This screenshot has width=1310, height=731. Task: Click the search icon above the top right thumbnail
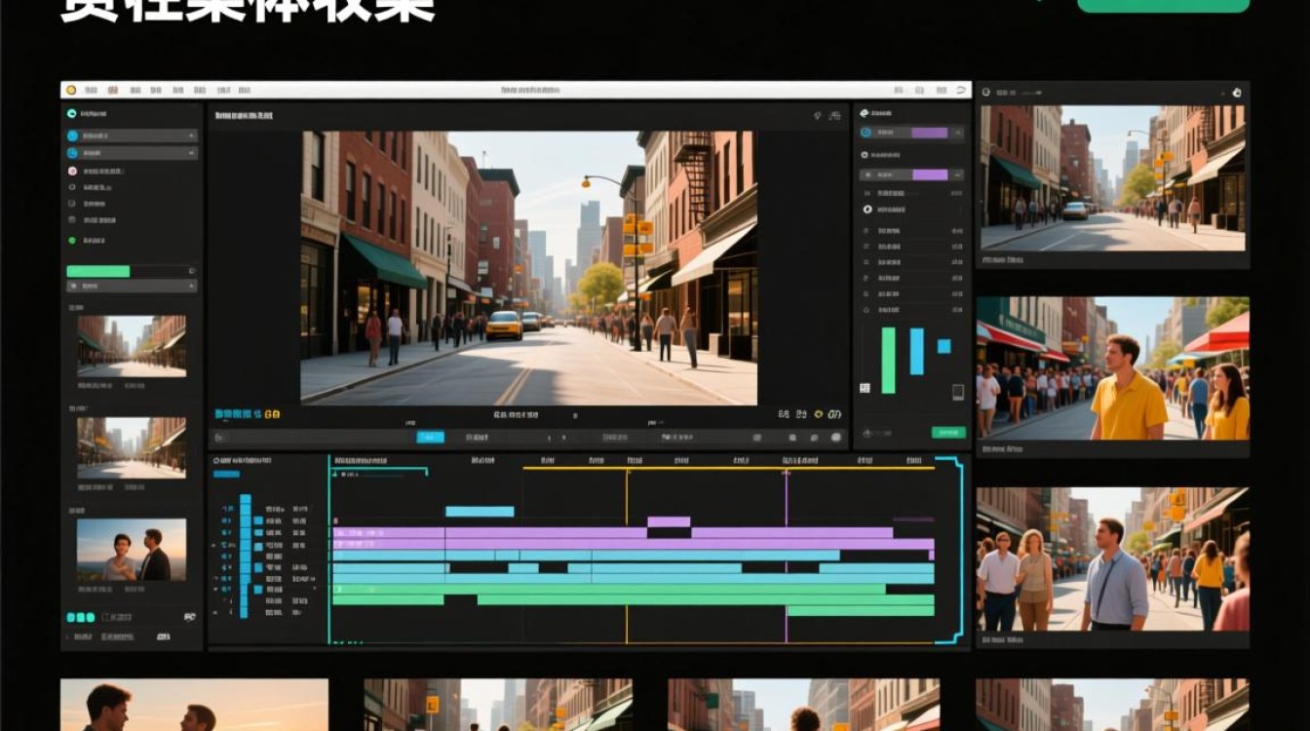click(986, 92)
